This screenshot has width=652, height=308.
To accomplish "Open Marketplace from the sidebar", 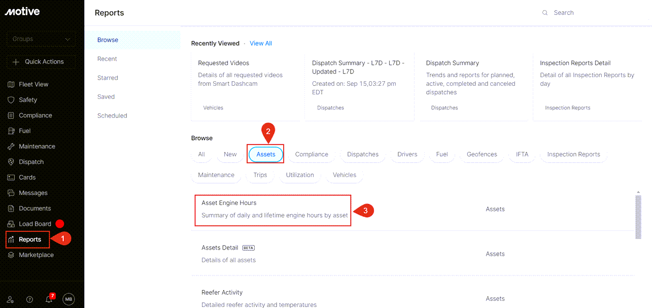I will tap(36, 255).
